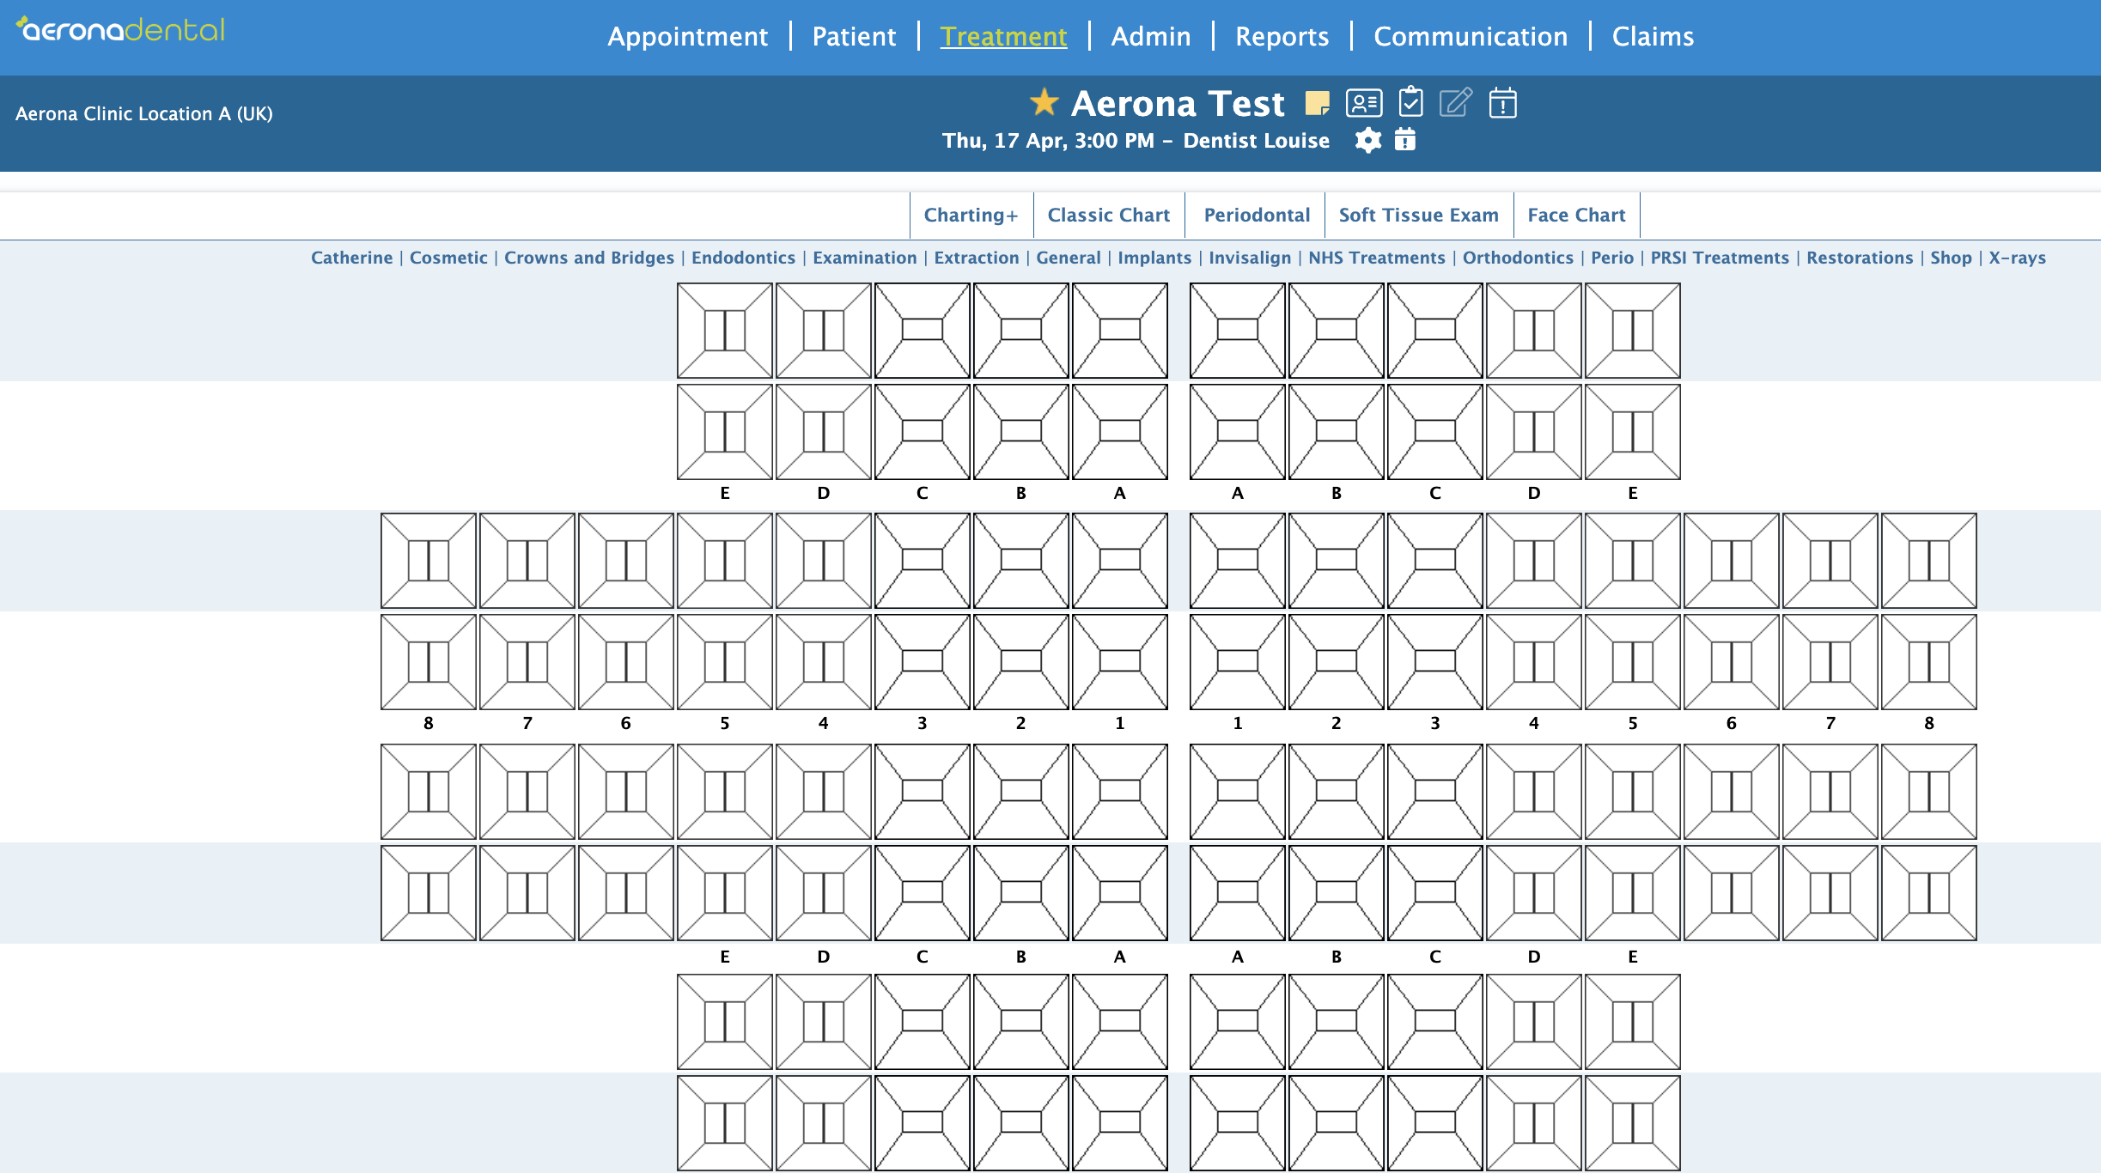Open the Reports menu
The image size is (2101, 1173).
(x=1282, y=36)
